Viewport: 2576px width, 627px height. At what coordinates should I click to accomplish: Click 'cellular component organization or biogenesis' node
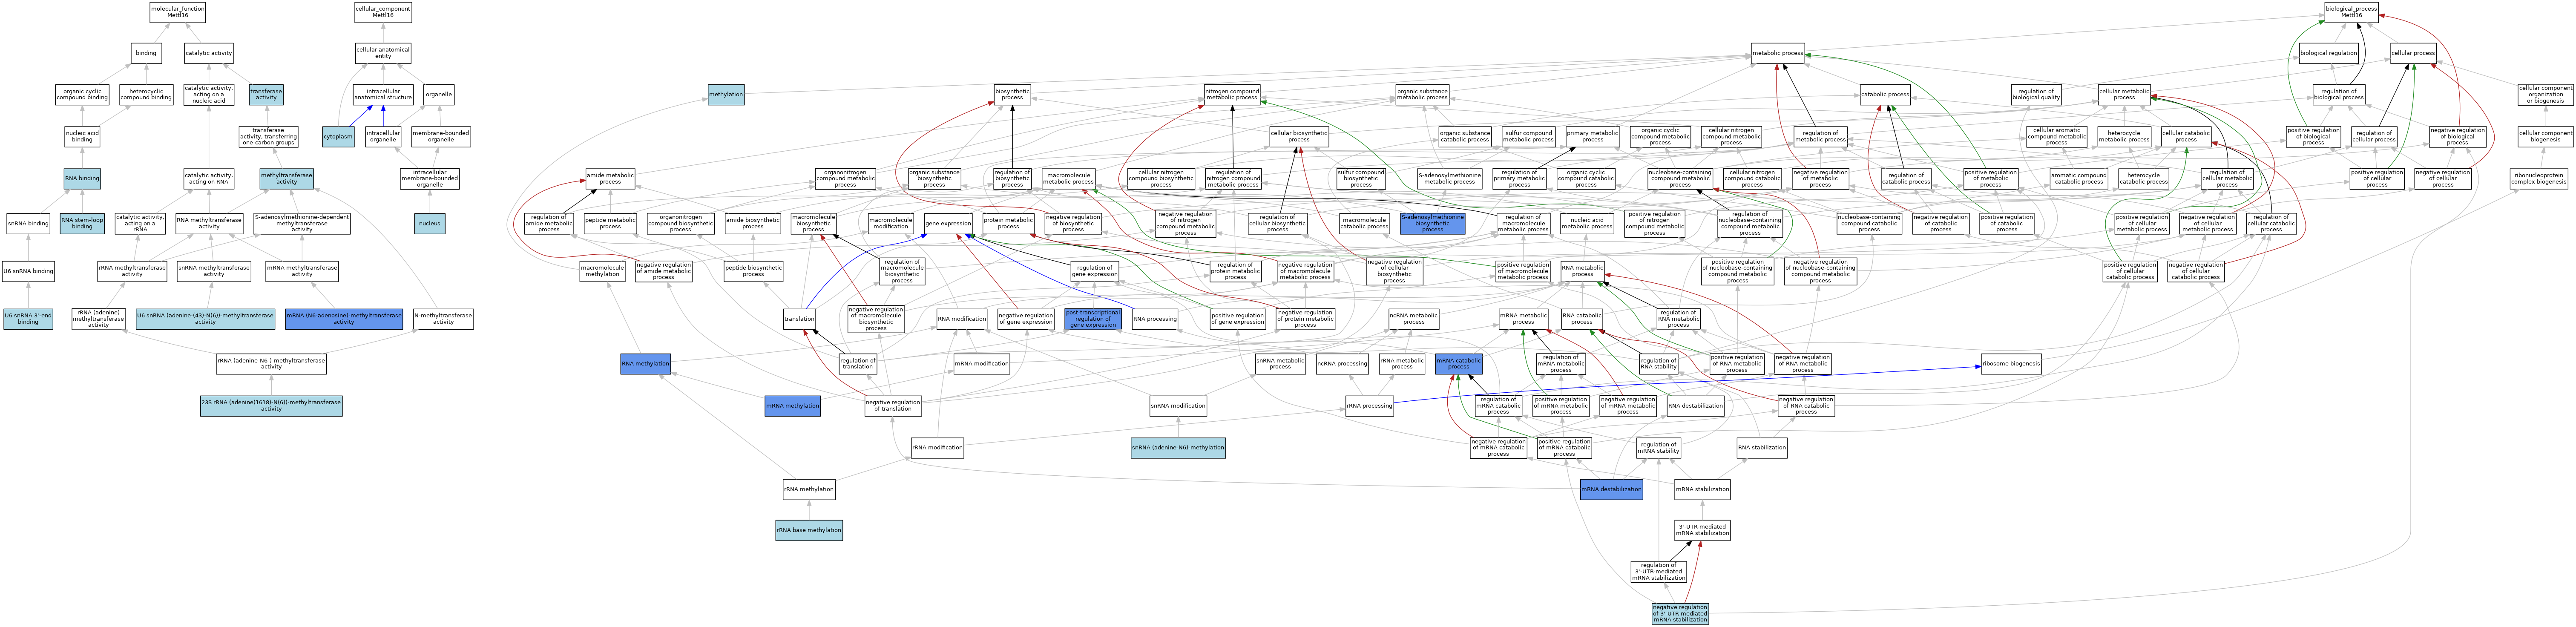pos(2545,95)
